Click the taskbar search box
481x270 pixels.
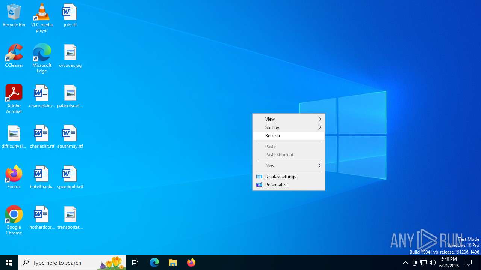72,262
